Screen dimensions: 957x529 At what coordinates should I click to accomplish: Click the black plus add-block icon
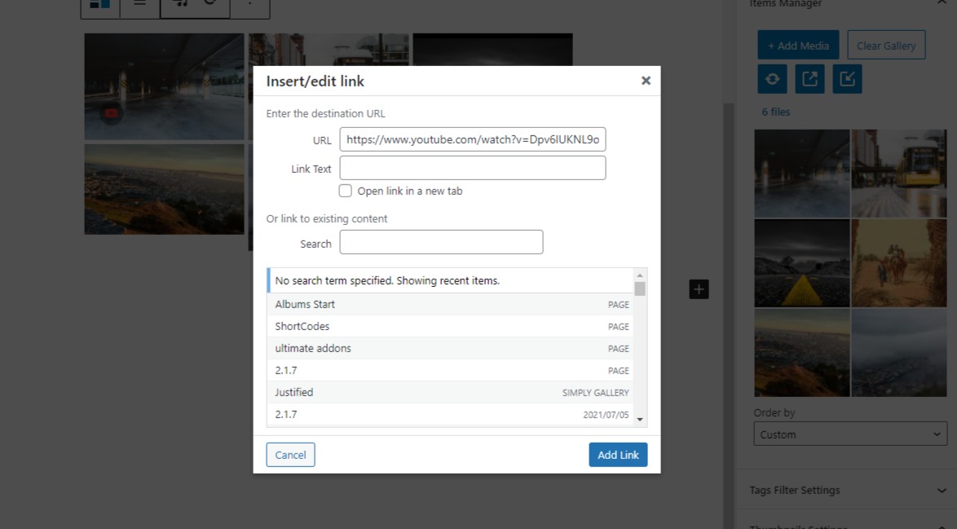[699, 289]
